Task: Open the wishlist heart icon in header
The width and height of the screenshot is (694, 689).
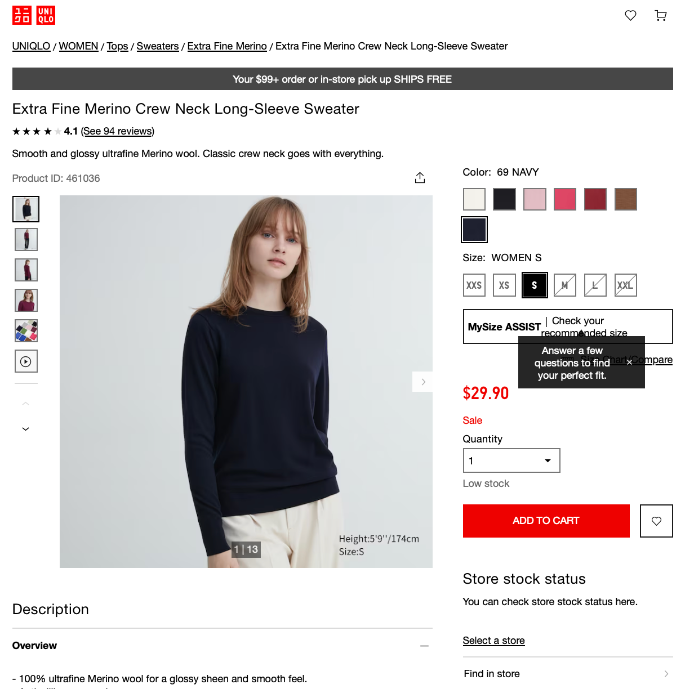Action: (x=630, y=16)
